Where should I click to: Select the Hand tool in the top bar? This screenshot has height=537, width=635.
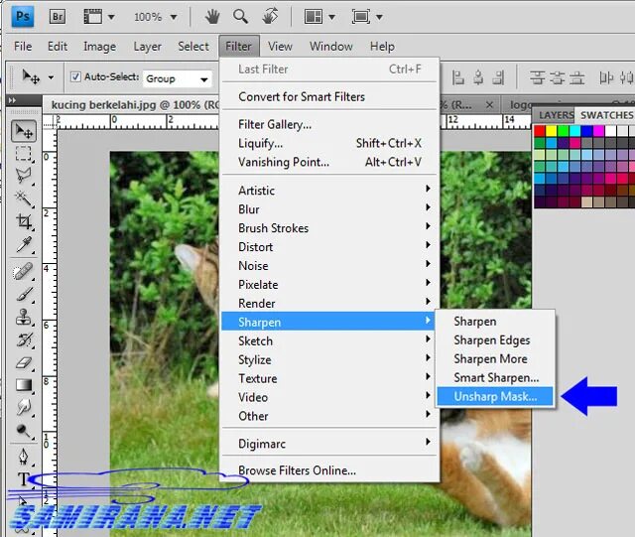(x=212, y=17)
